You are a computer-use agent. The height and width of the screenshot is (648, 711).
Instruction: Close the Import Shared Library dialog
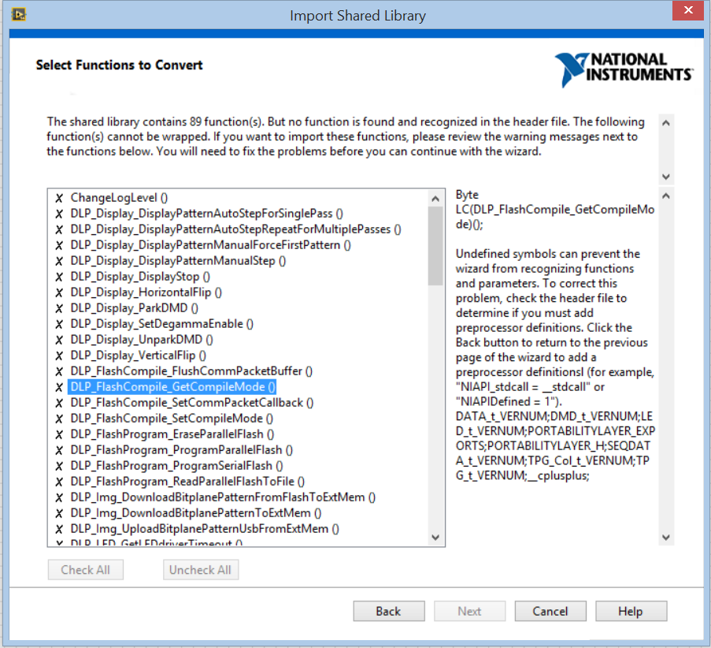click(688, 10)
